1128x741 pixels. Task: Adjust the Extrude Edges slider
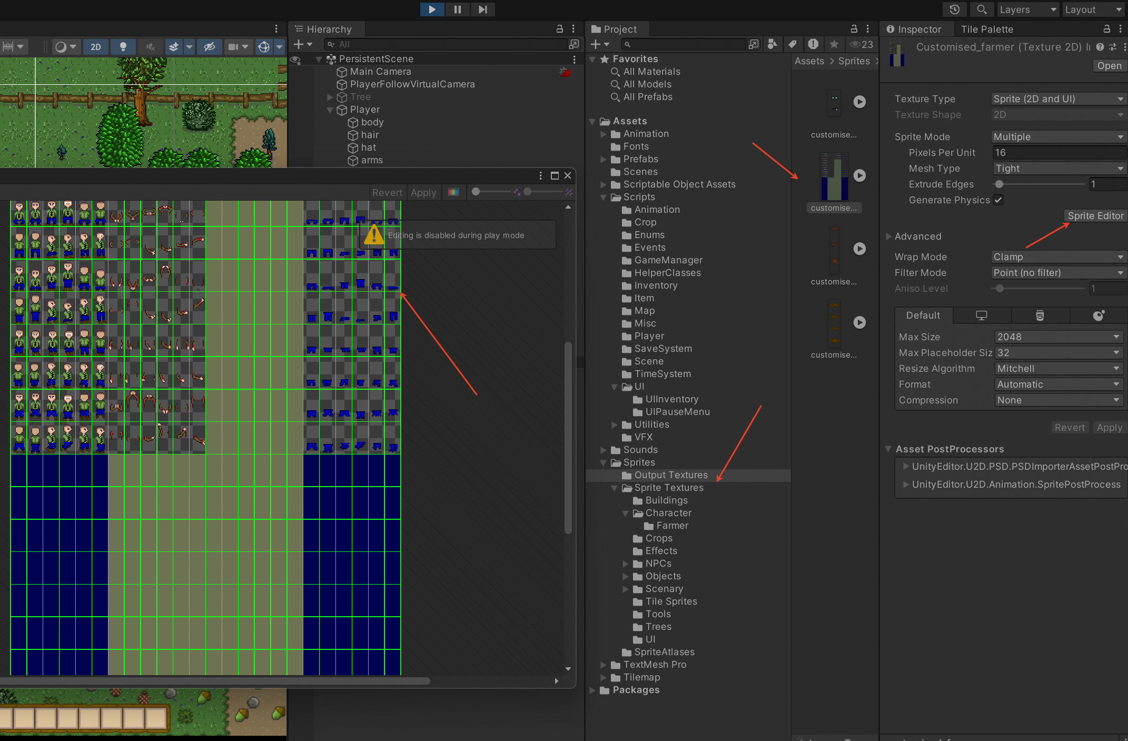[999, 184]
